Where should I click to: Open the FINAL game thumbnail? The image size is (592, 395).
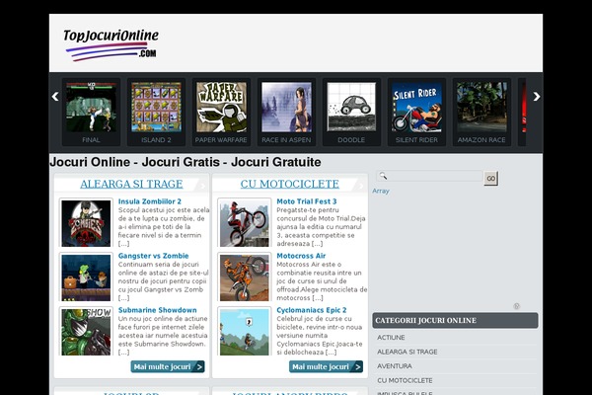tap(91, 108)
